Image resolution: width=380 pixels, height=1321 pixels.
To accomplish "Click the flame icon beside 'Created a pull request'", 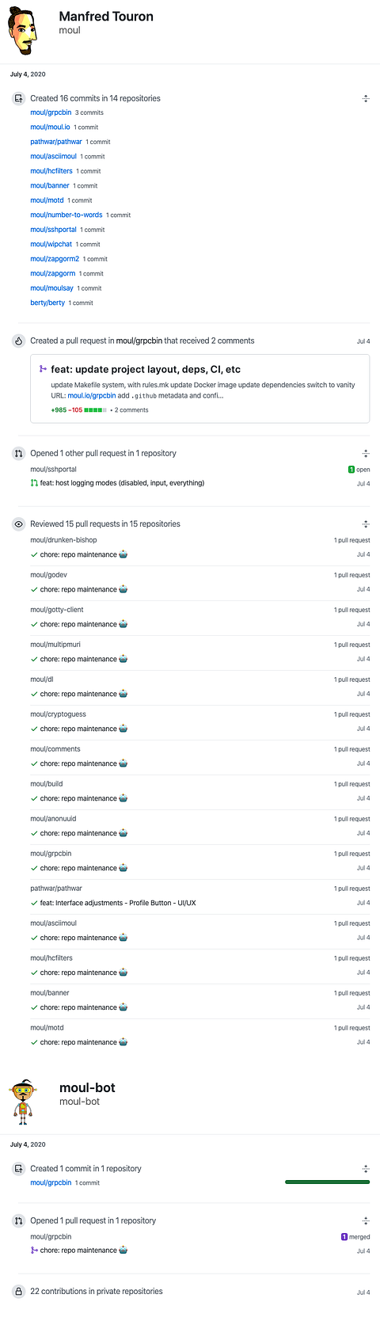I will tap(18, 341).
